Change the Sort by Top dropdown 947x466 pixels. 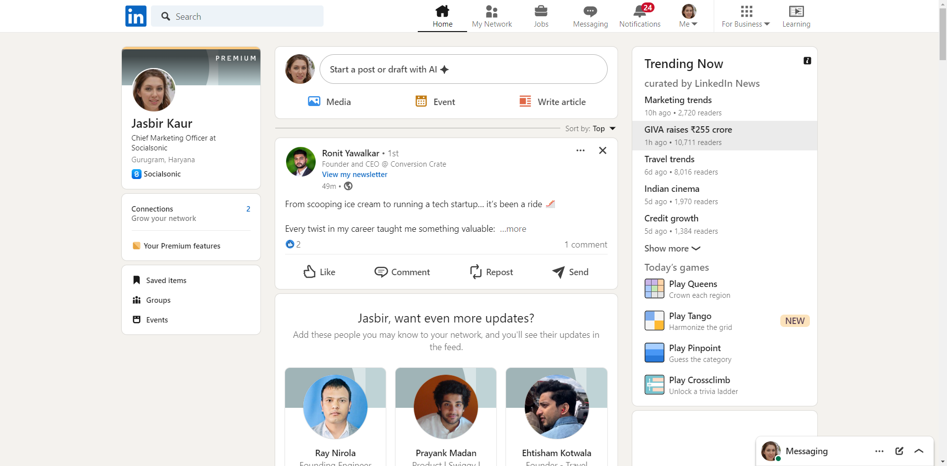coord(590,129)
